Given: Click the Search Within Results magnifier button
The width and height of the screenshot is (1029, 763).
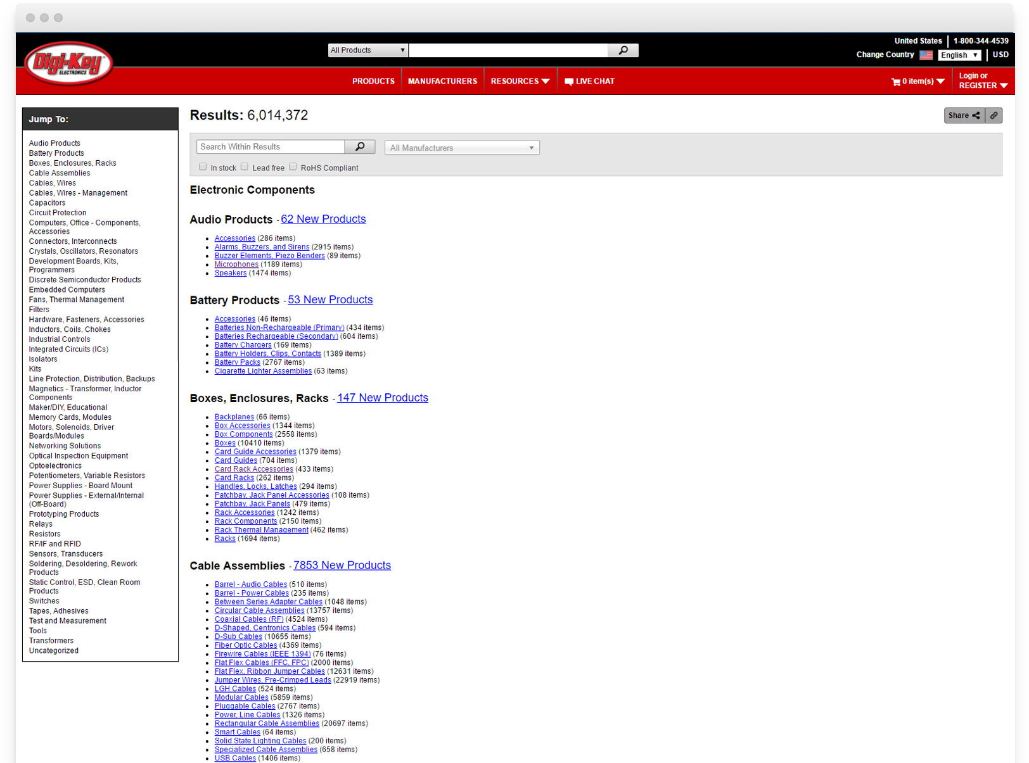Looking at the screenshot, I should 360,147.
